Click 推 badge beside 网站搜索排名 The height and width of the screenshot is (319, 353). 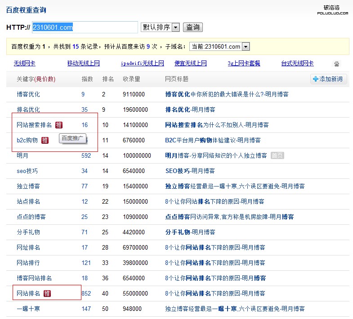point(59,125)
